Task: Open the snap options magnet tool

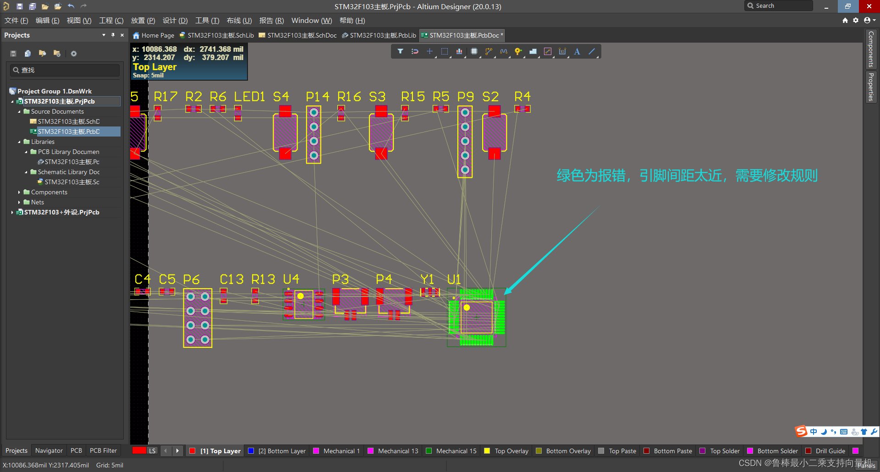Action: click(415, 51)
